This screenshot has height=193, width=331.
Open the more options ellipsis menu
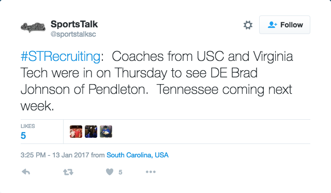[151, 172]
